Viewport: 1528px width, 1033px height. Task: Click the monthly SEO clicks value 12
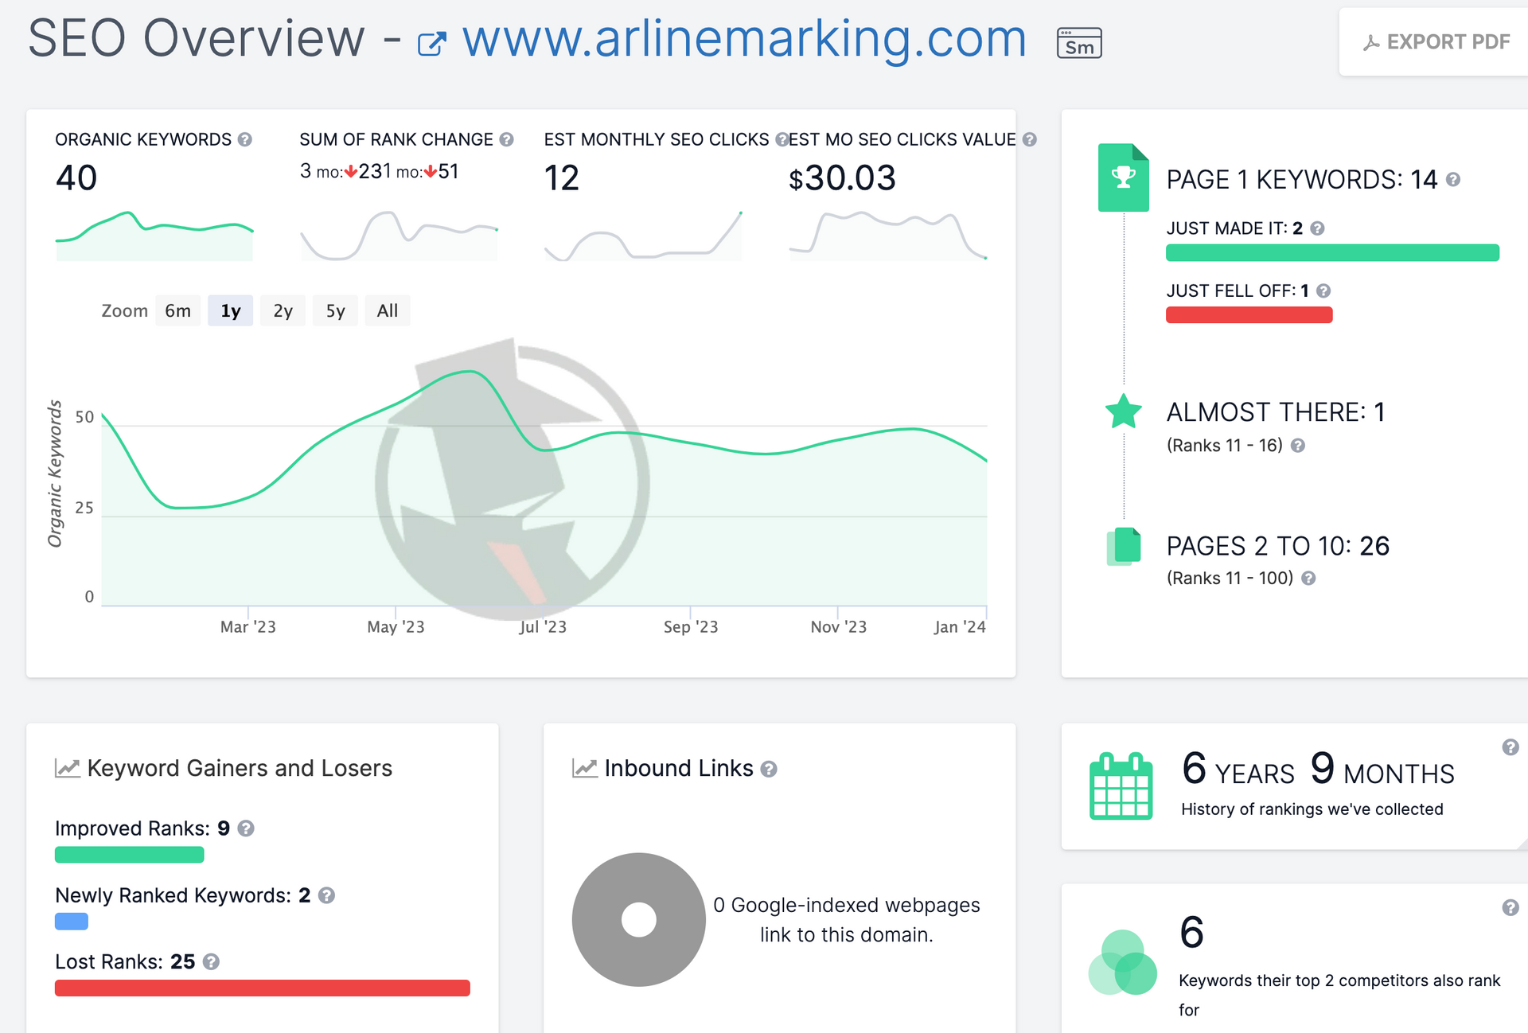562,177
